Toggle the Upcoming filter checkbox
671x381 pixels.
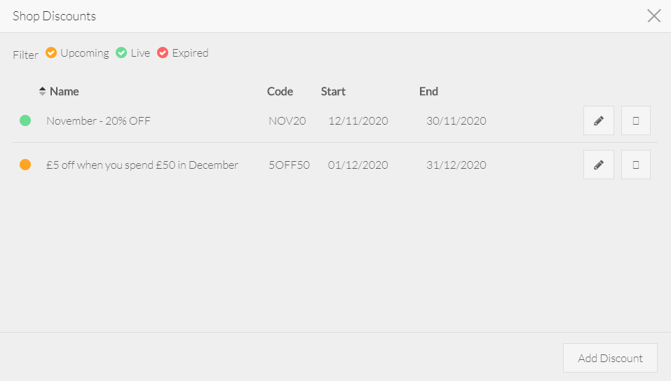click(51, 53)
